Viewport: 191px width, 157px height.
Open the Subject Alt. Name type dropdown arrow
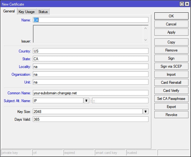coord(87,101)
